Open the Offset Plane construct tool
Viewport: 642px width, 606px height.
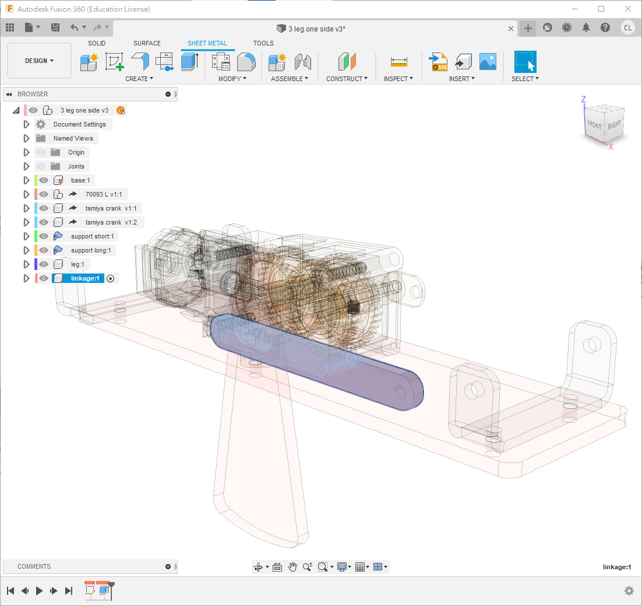click(347, 61)
